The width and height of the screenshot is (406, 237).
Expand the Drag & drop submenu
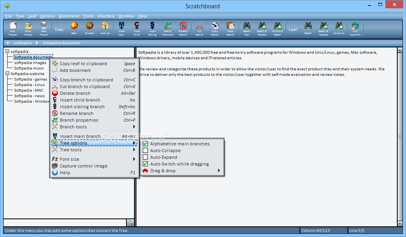(182, 171)
